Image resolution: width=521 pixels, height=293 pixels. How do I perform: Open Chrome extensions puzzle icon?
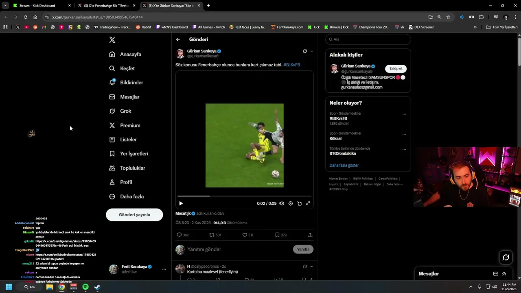pos(482,17)
